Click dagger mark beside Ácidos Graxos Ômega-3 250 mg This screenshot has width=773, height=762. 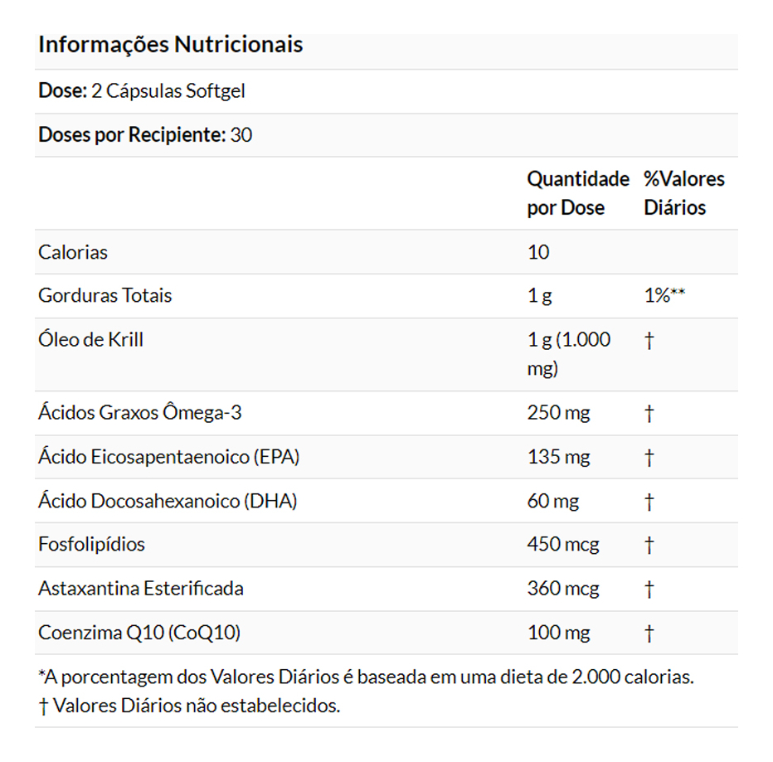pos(649,413)
